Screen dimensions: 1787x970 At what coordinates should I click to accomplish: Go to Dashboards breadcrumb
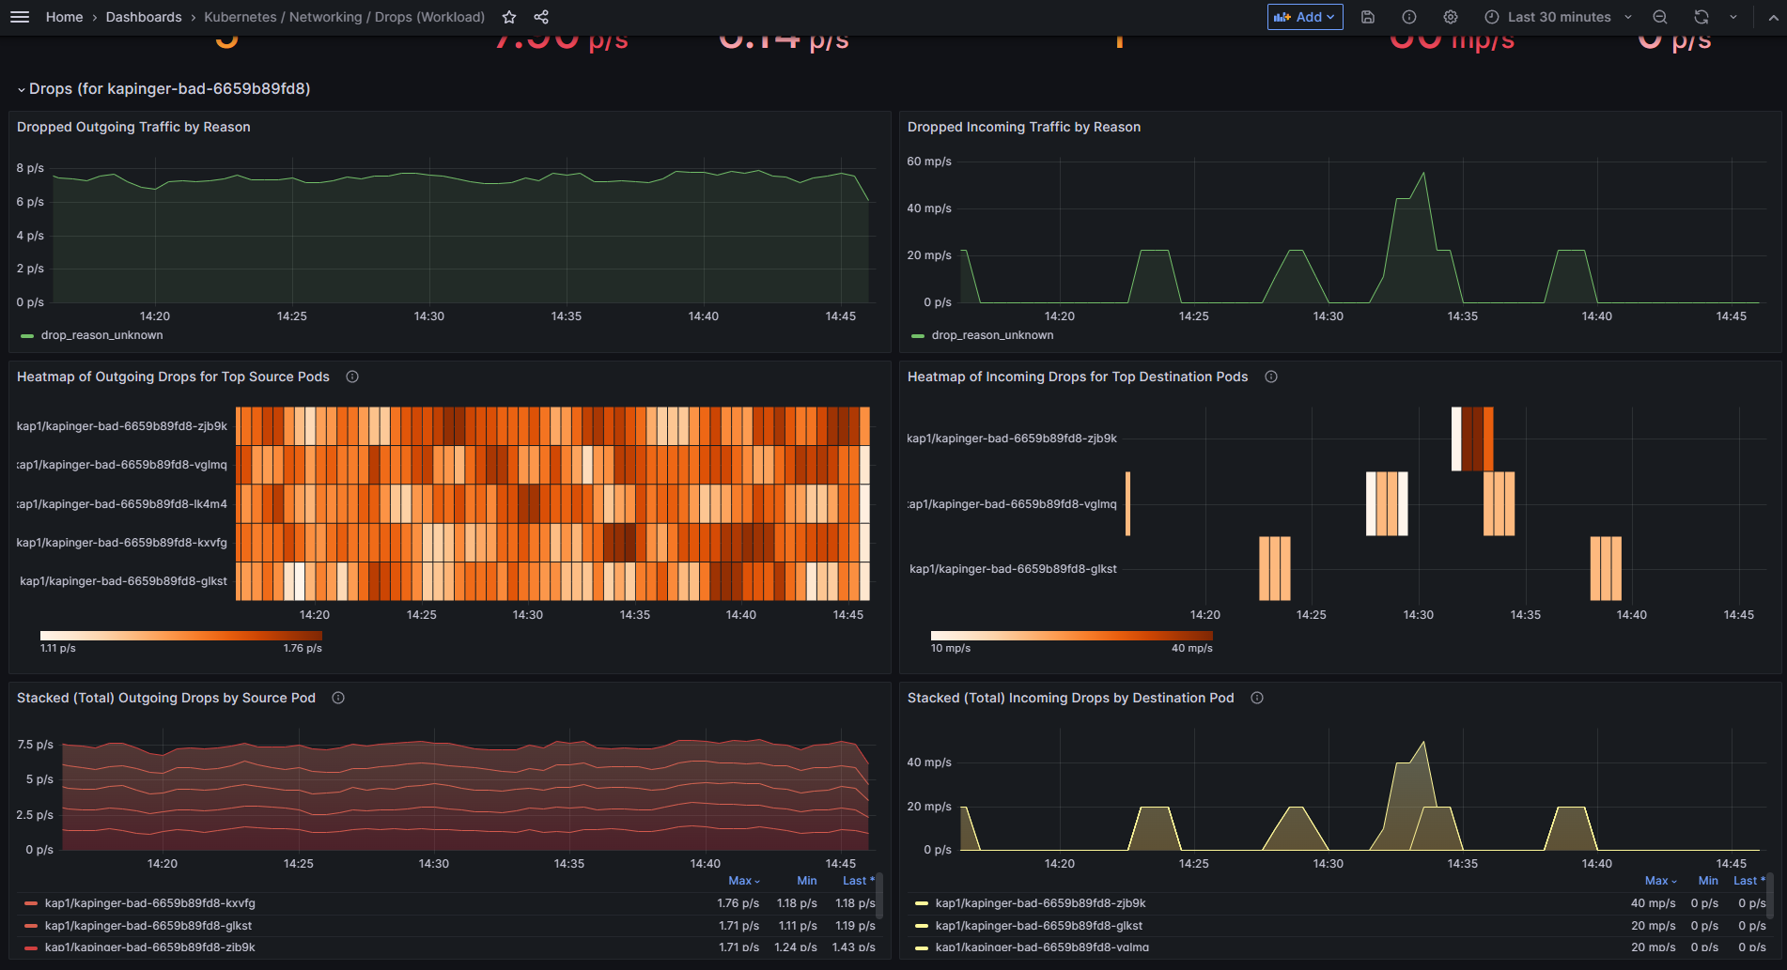pos(144,17)
